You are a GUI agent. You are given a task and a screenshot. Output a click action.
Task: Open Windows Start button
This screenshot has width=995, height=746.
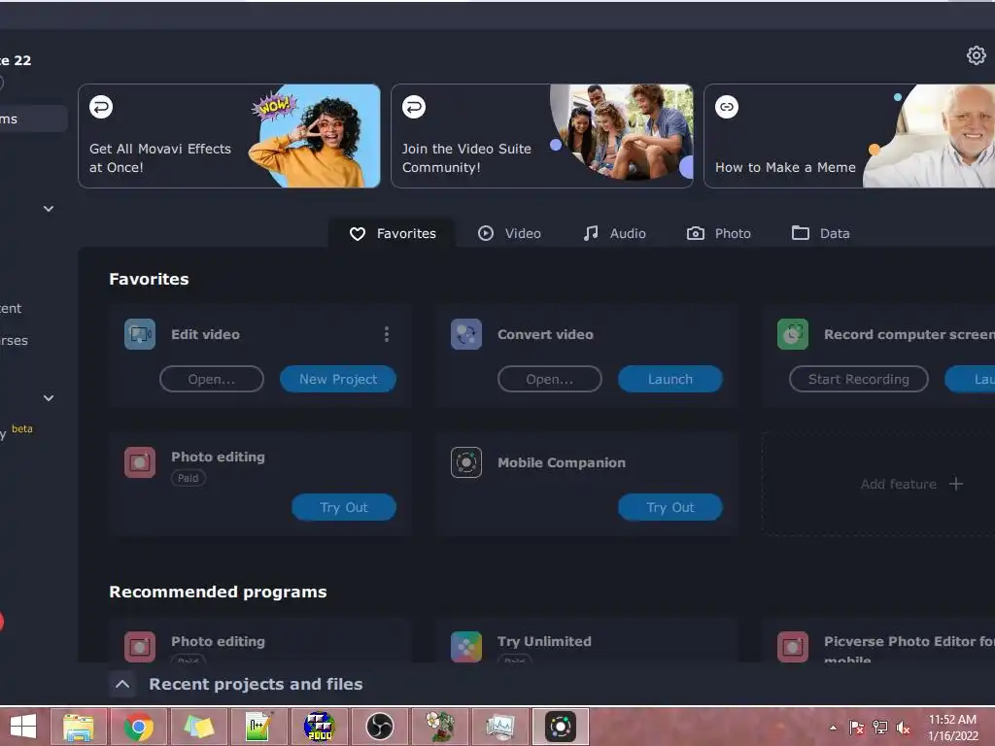click(x=23, y=727)
